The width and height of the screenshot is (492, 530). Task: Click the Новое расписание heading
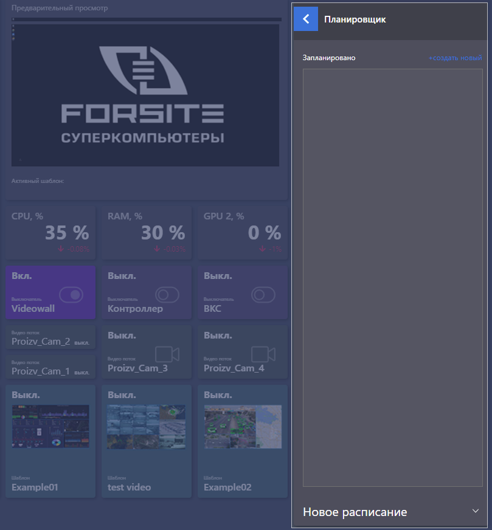tap(355, 512)
